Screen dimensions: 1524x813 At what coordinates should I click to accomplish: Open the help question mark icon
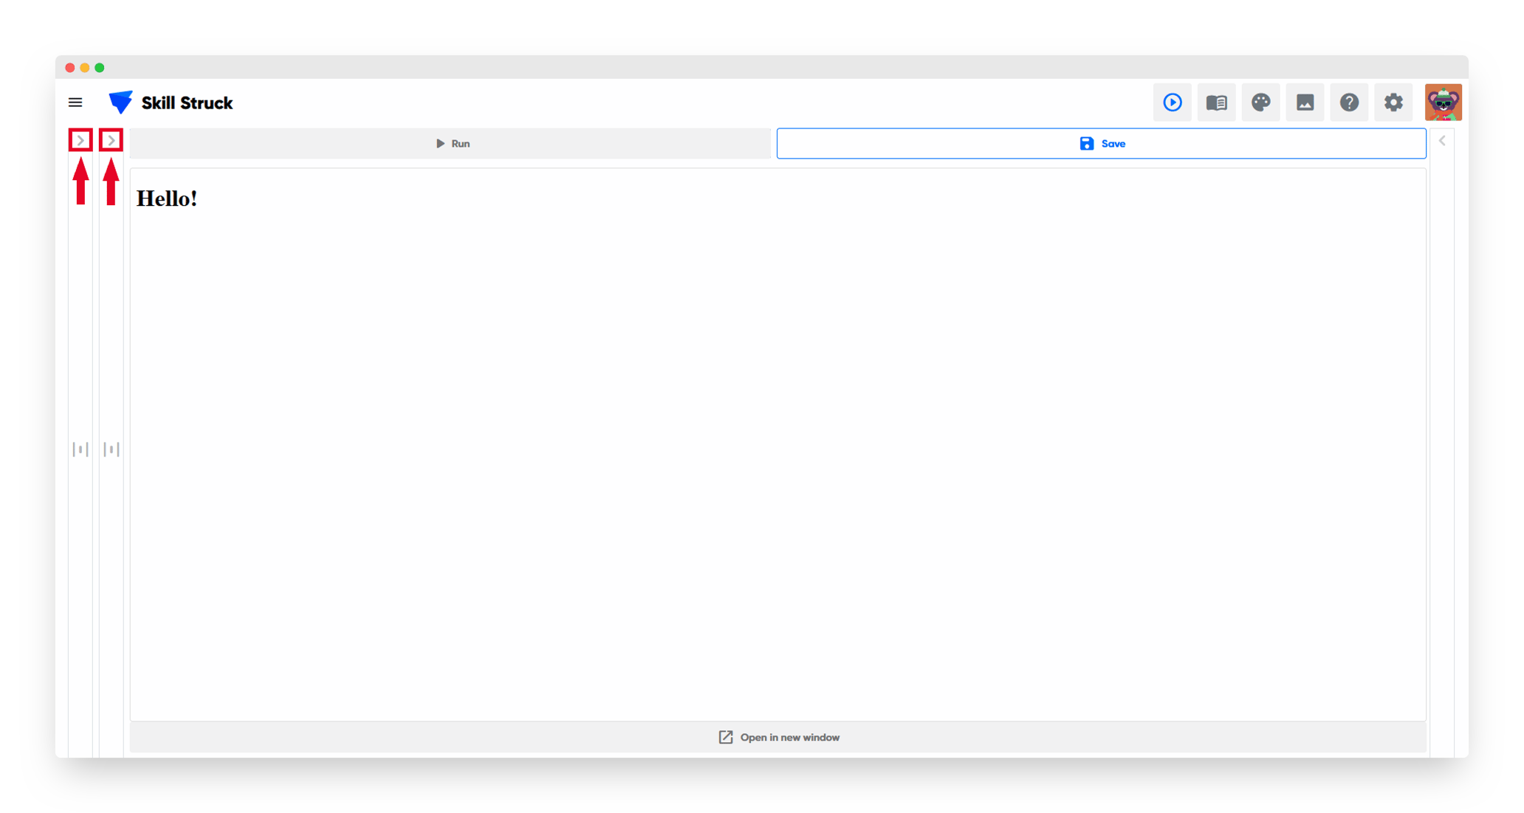(1349, 102)
